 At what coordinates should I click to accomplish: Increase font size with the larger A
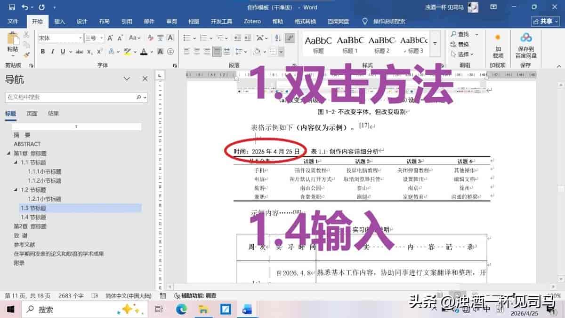pos(109,38)
